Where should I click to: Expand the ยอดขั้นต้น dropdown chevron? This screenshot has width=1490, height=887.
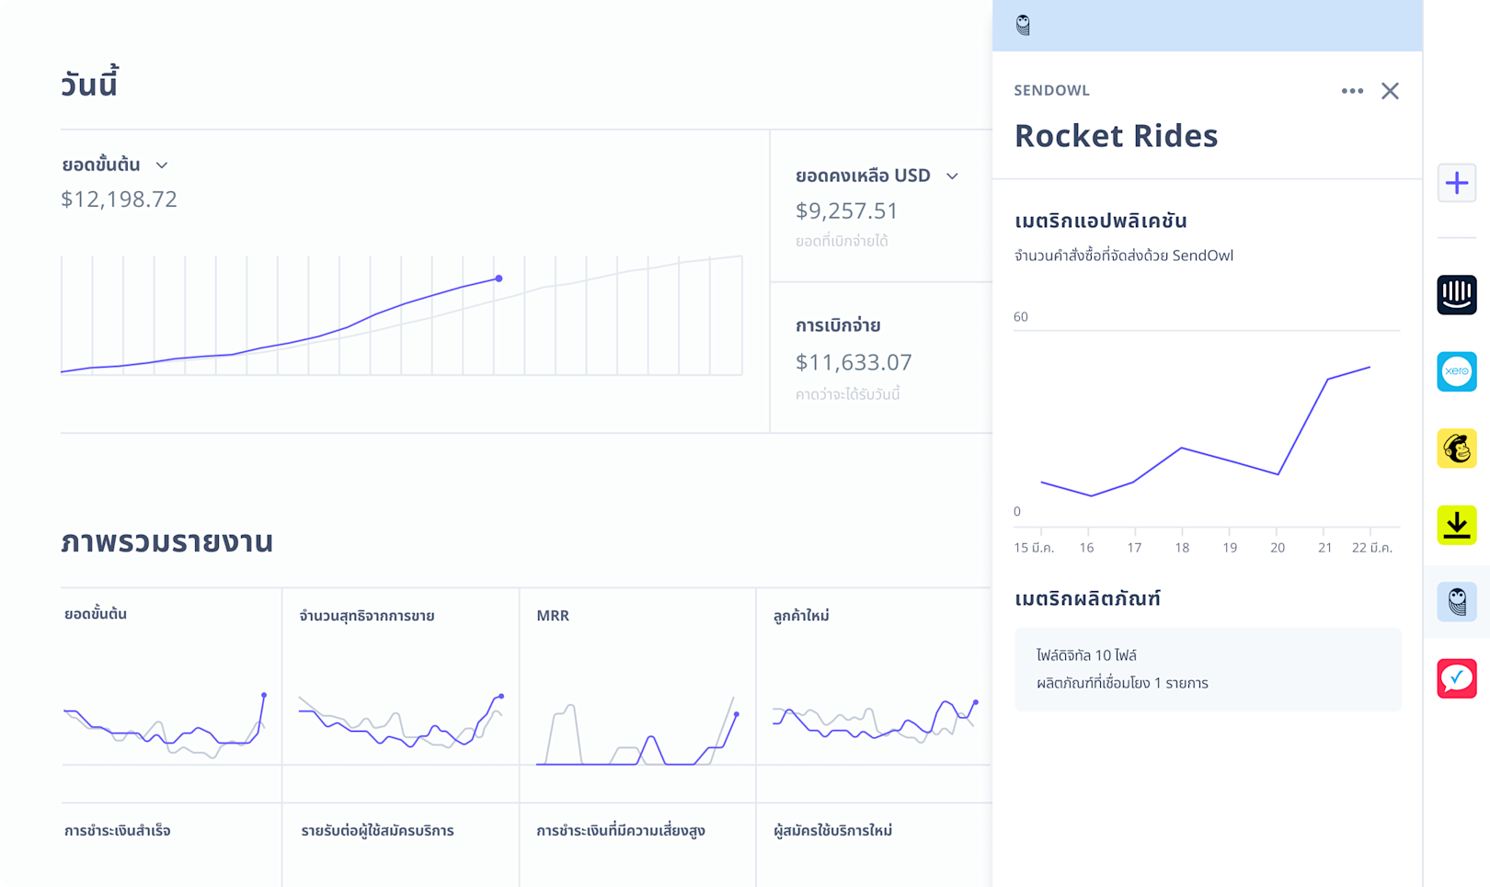[162, 165]
